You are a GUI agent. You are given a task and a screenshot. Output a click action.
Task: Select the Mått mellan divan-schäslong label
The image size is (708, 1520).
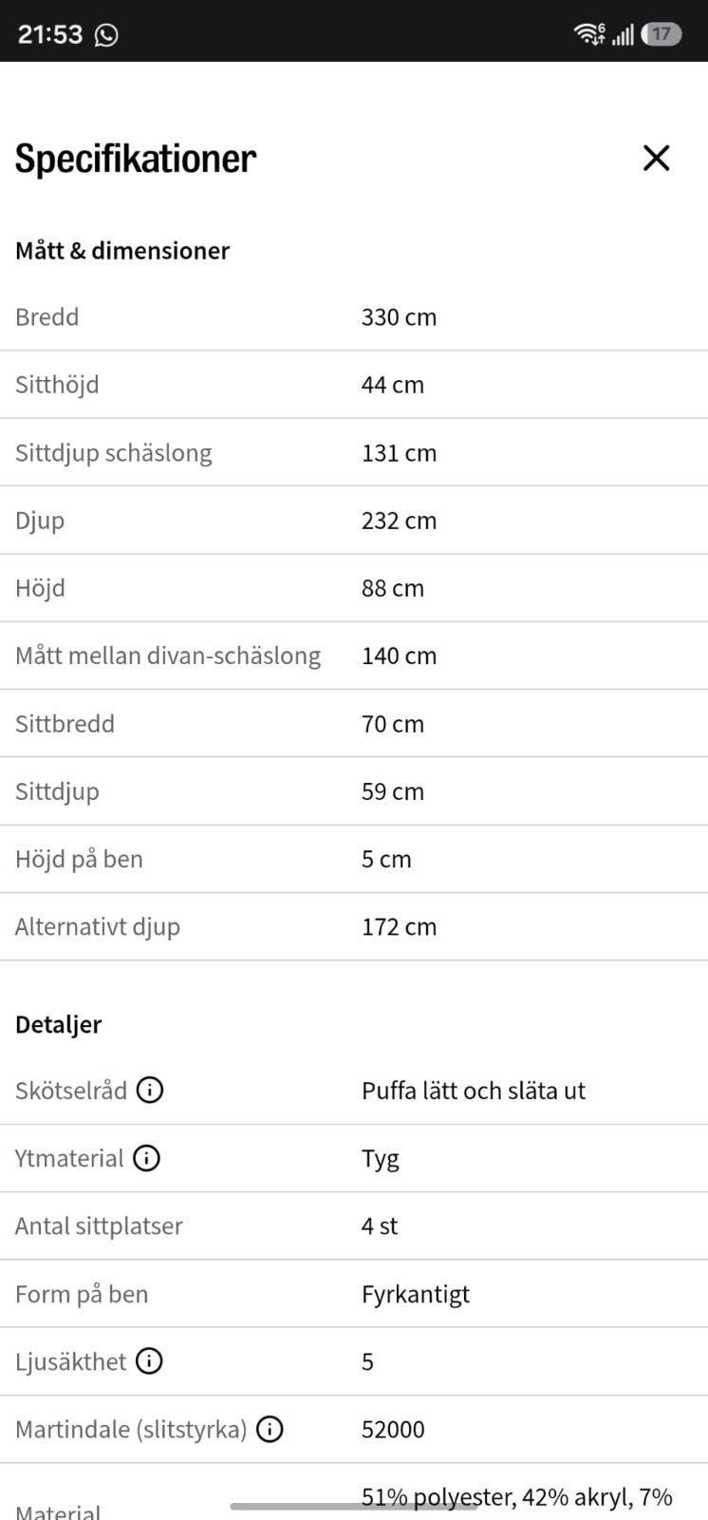pyautogui.click(x=168, y=655)
